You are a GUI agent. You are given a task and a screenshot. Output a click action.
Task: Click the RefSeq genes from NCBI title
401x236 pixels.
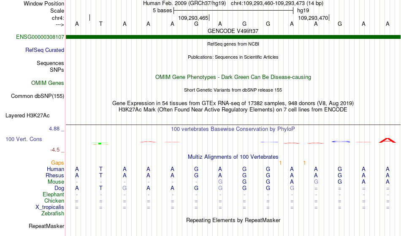[x=233, y=44]
